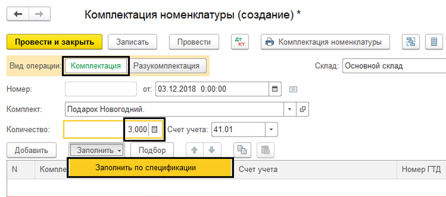
Task: Switch to Разукомплектация operation type
Action: coord(166,66)
